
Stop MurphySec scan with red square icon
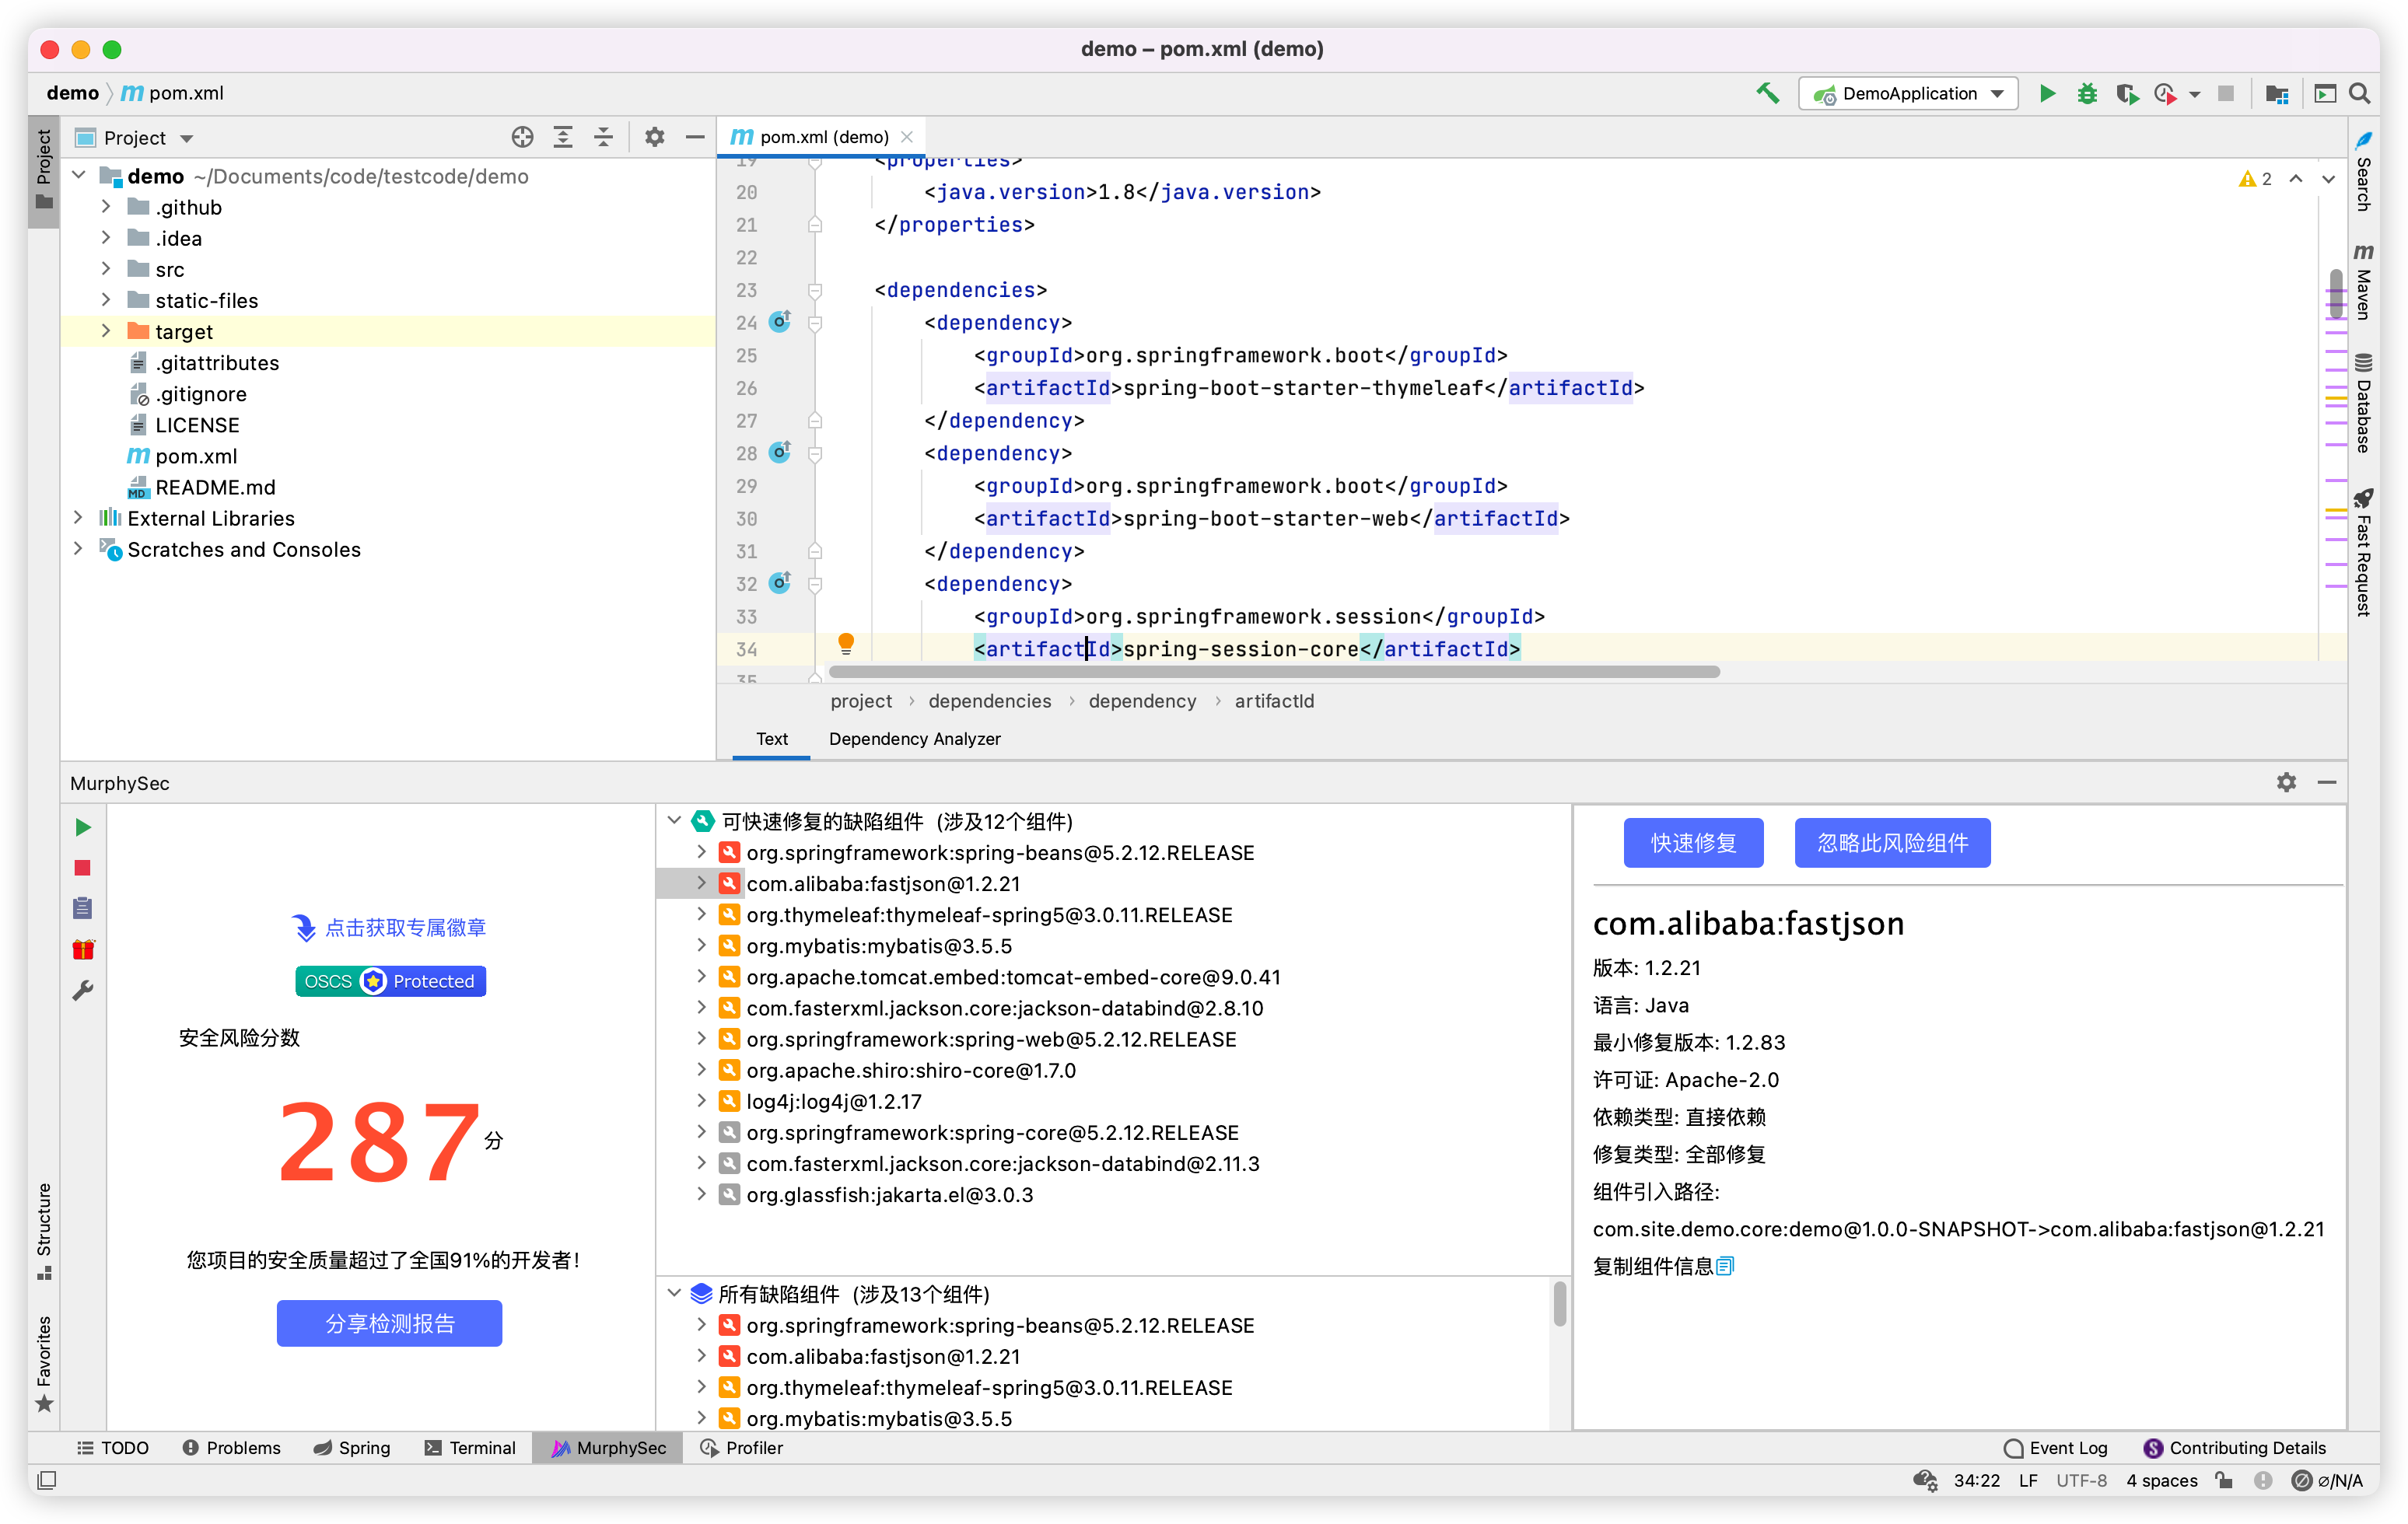83,867
